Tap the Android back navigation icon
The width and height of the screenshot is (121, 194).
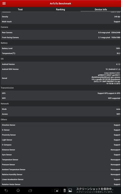coord(6,190)
